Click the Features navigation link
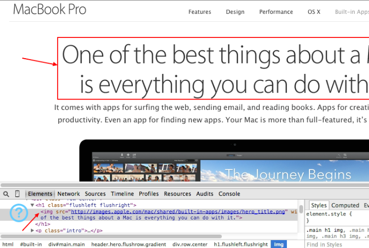The height and width of the screenshot is (248, 369). (200, 12)
